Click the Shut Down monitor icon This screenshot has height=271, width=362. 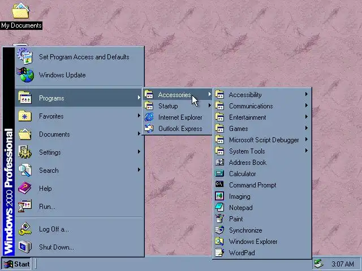point(25,247)
